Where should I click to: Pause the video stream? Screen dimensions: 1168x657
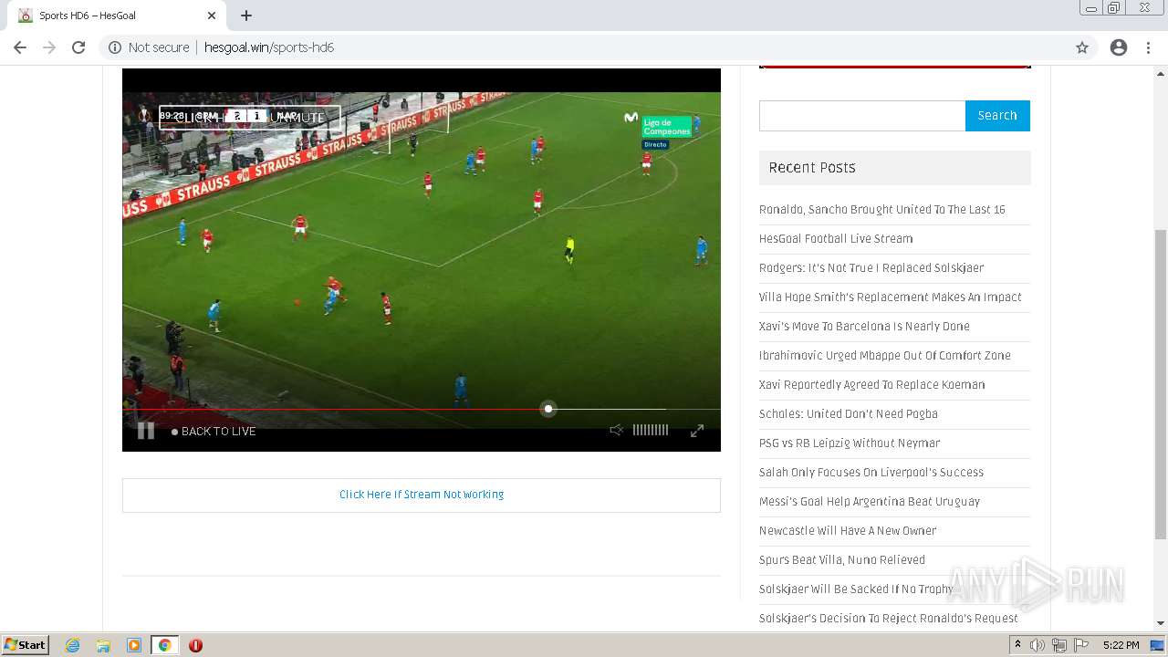click(x=146, y=431)
